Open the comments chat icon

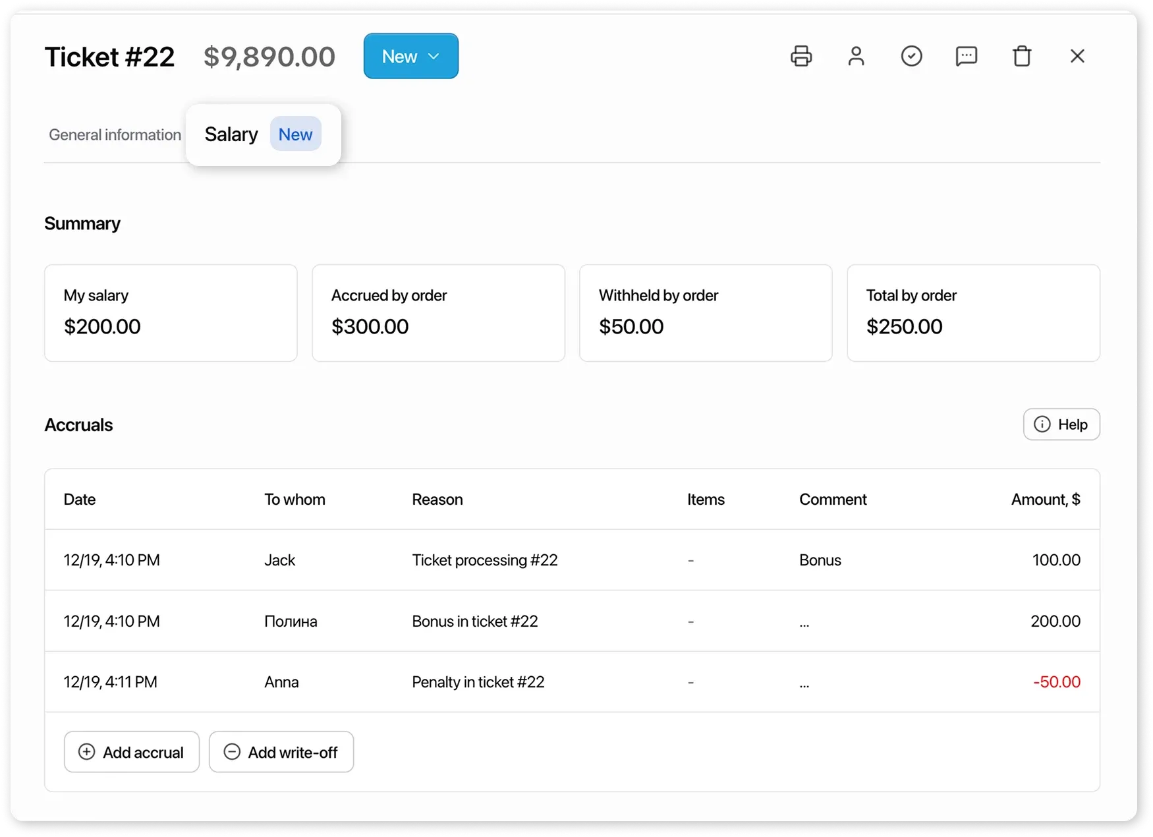pyautogui.click(x=967, y=56)
